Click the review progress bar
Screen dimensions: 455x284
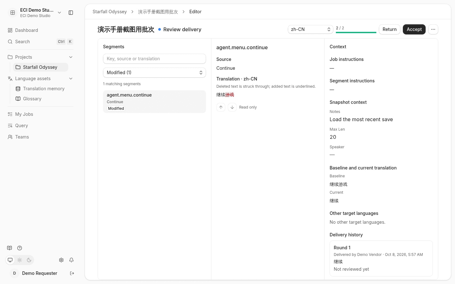tap(356, 32)
